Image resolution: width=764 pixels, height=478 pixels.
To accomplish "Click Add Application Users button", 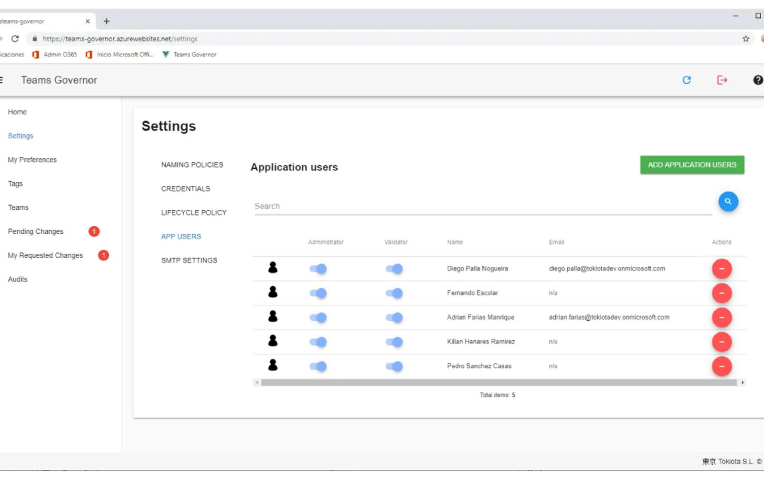I will point(692,165).
